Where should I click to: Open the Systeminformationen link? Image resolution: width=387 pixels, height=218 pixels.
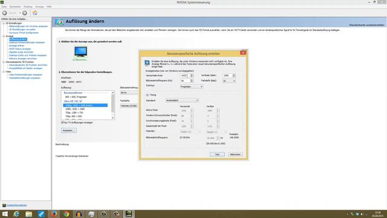(x=16, y=205)
